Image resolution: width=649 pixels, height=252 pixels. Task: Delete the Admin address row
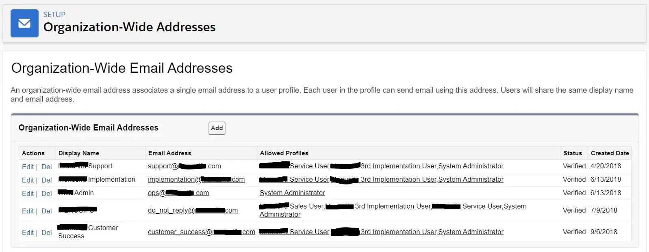click(x=47, y=193)
